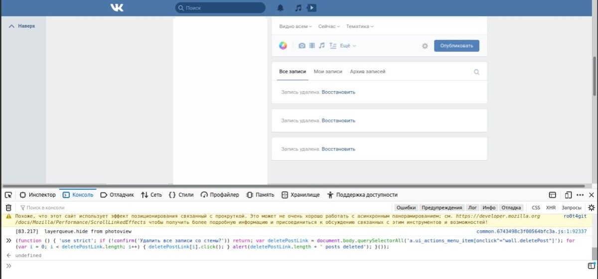
Task: Switch to the Консоль tab
Action: coord(77,195)
